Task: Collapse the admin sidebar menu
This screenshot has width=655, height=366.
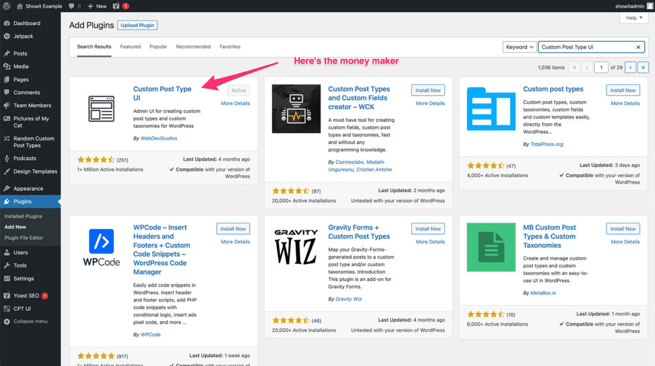Action: pyautogui.click(x=30, y=321)
